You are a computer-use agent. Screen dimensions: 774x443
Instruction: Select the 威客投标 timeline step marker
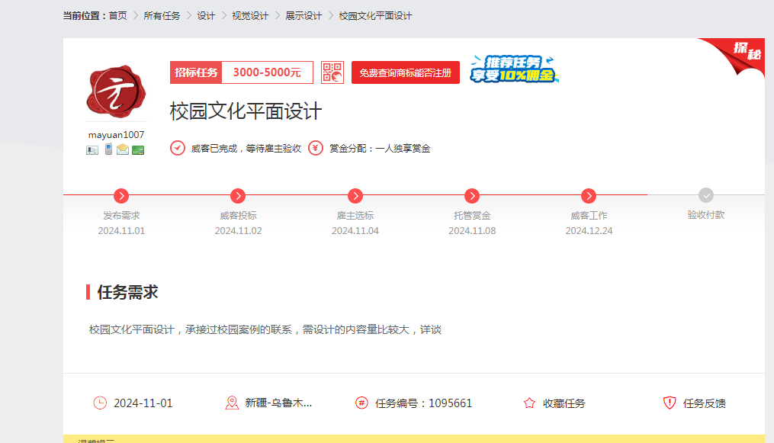(238, 196)
